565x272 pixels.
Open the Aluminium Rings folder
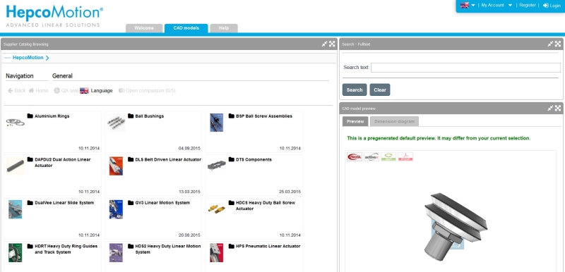(x=52, y=116)
